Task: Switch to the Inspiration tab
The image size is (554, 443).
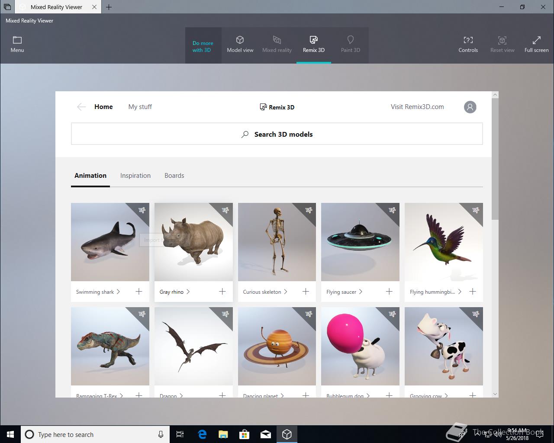Action: [x=135, y=176]
